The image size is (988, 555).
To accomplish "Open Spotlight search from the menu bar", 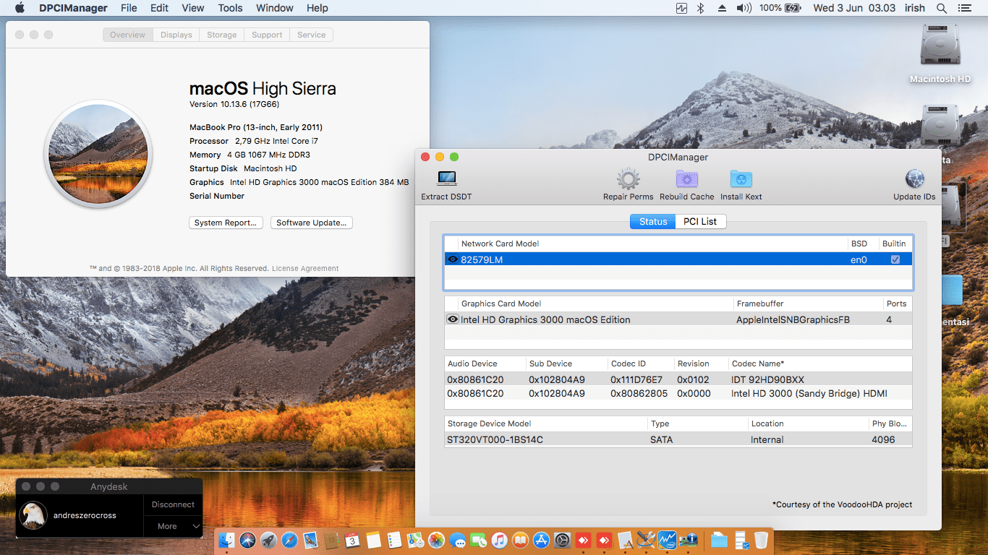I will click(942, 8).
